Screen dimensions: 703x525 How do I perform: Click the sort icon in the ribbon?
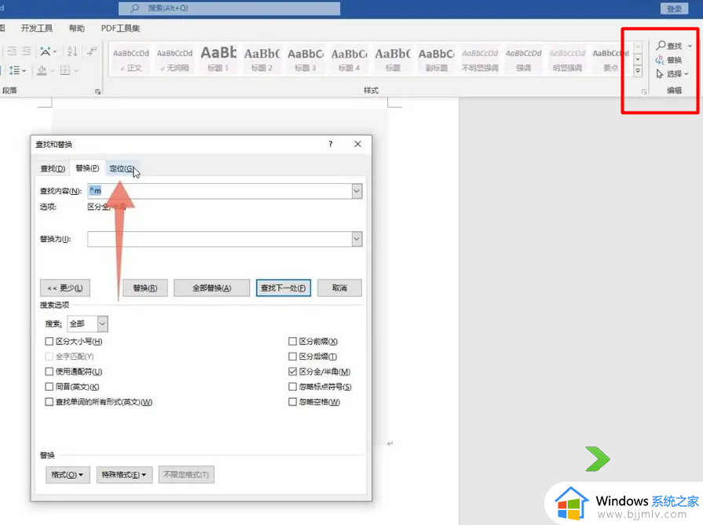tap(72, 51)
